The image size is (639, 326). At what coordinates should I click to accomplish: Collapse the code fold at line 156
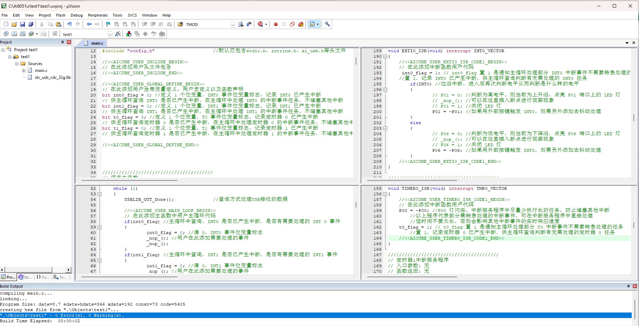[x=385, y=194]
